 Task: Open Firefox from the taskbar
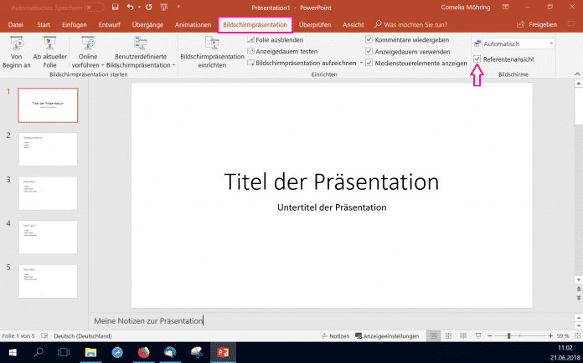(143, 354)
